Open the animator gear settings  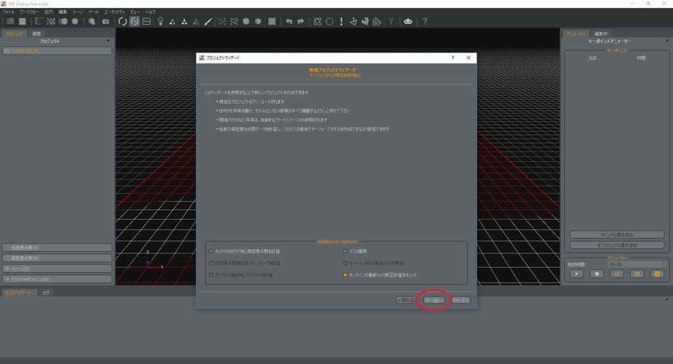click(x=657, y=273)
